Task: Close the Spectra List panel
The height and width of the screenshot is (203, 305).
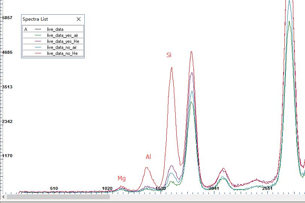Action: click(x=79, y=19)
